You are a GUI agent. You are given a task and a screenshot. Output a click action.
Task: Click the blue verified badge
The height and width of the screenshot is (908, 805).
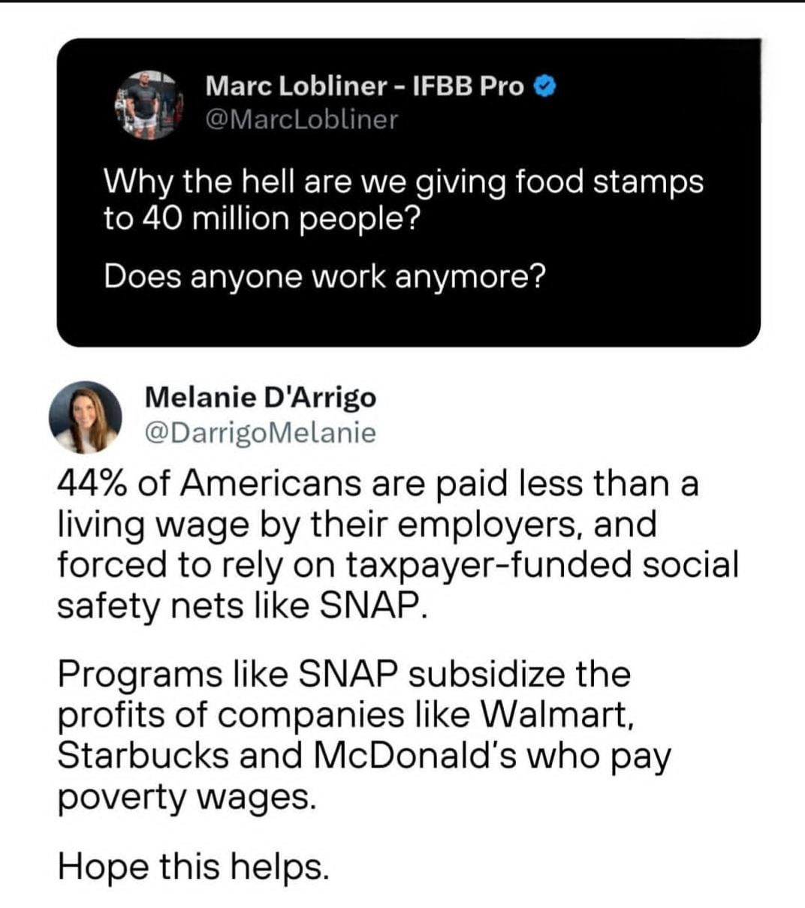[x=545, y=88]
